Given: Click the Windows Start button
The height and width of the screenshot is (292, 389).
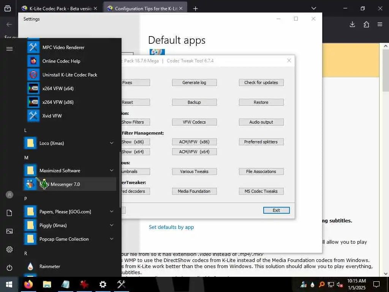Looking at the screenshot, I should pos(9,284).
